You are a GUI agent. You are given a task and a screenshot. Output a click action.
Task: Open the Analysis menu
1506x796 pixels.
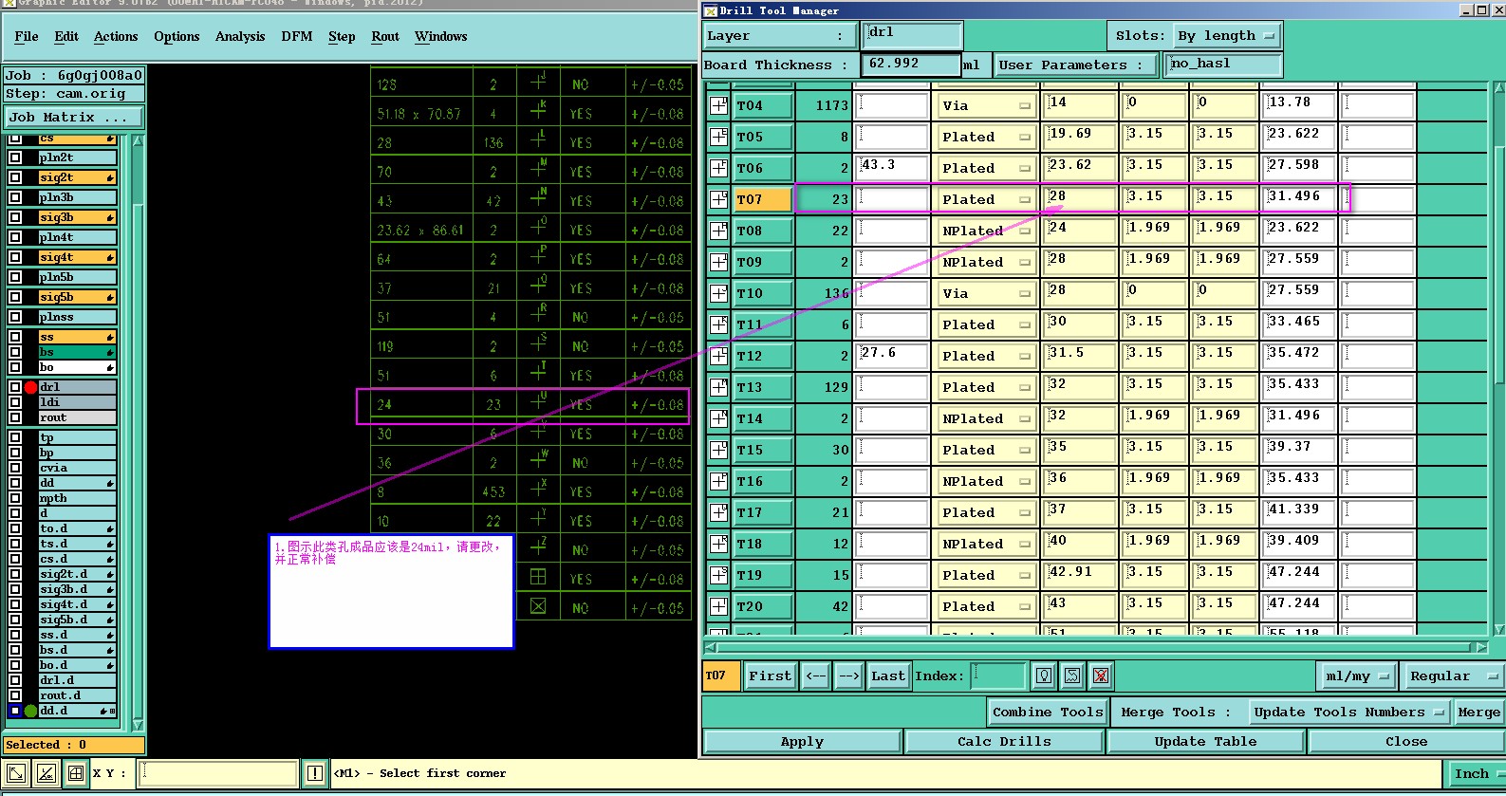pos(240,36)
